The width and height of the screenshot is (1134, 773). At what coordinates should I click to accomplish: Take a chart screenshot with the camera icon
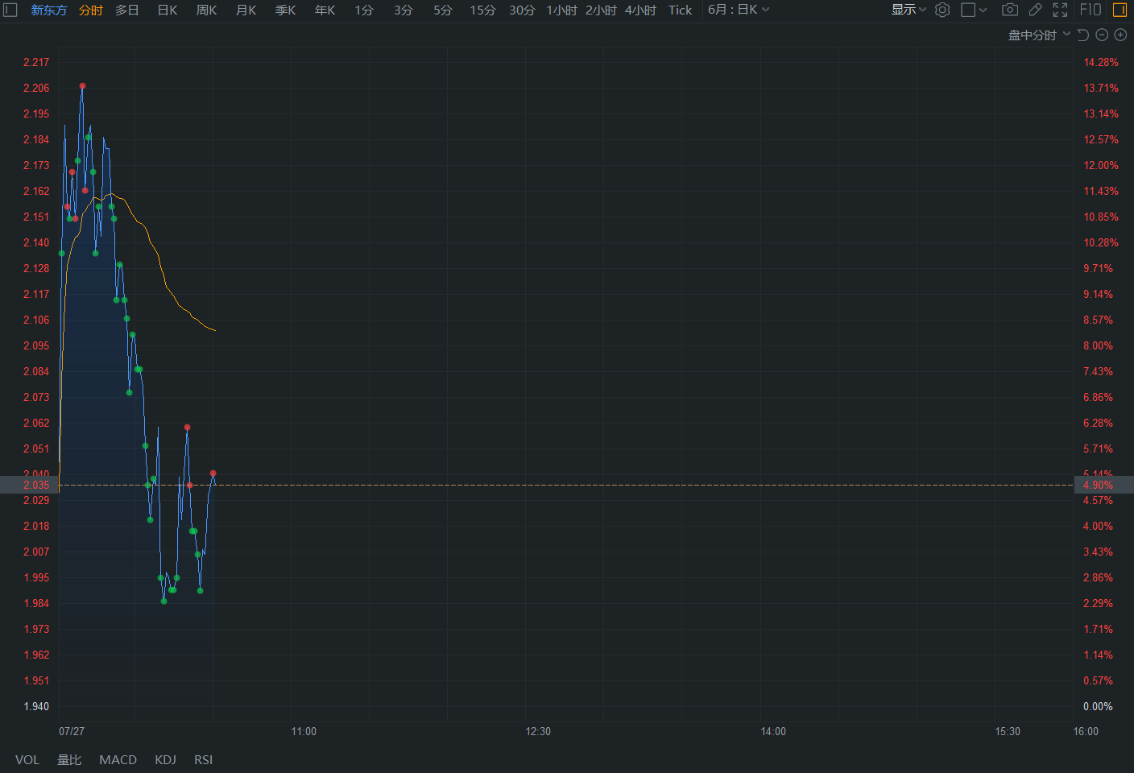pos(1010,10)
